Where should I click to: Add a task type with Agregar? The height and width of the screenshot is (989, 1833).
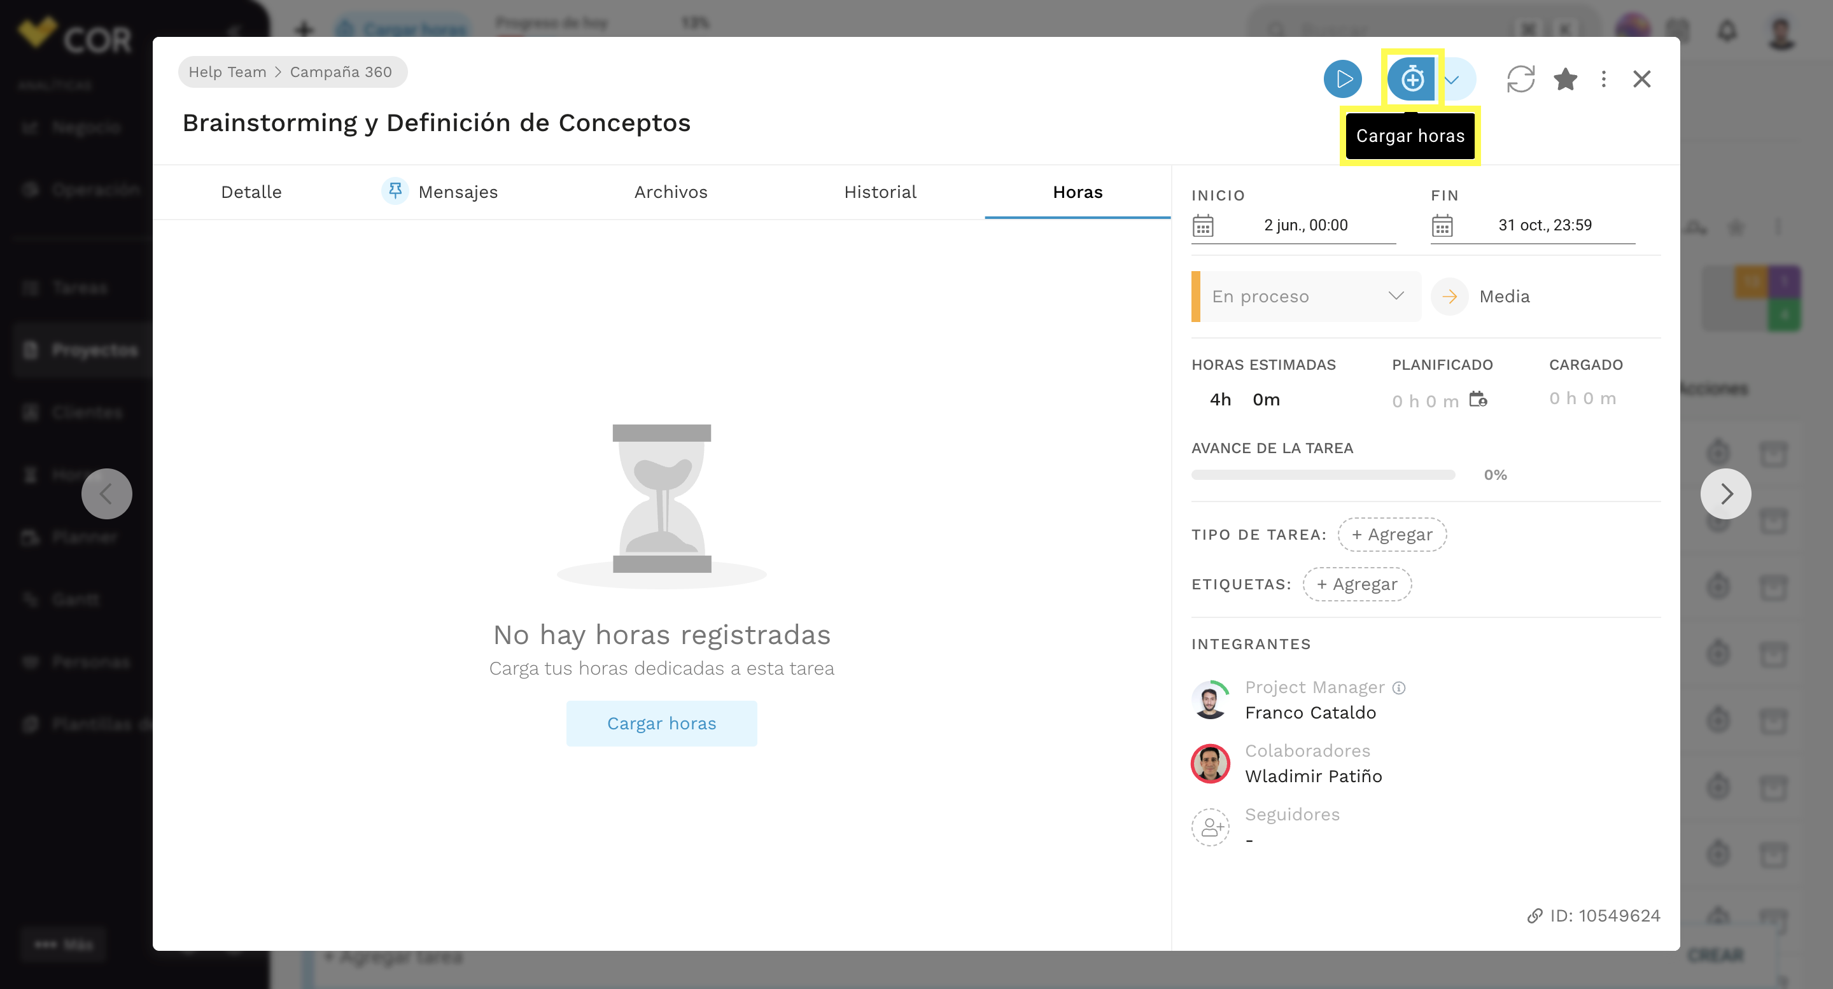click(x=1391, y=535)
